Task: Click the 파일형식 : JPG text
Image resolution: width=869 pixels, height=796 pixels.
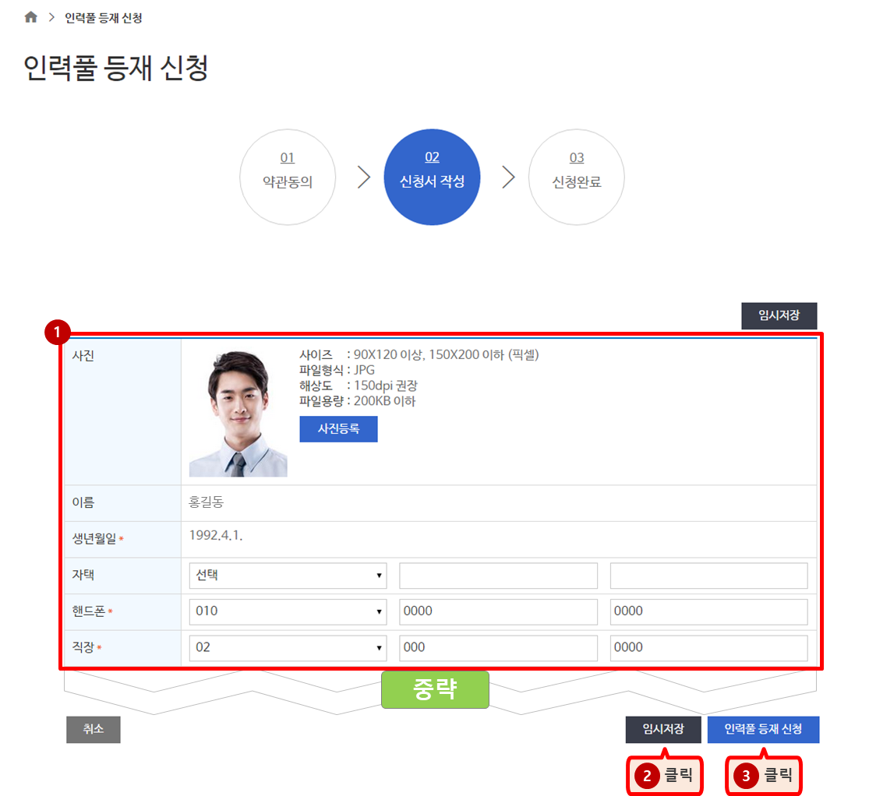Action: pyautogui.click(x=337, y=370)
